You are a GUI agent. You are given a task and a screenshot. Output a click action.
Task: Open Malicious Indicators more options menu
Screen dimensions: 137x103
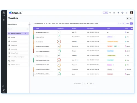coord(27,34)
